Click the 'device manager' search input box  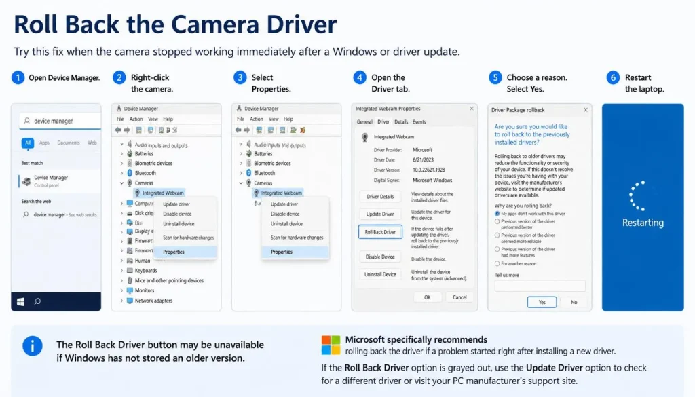[x=60, y=121]
